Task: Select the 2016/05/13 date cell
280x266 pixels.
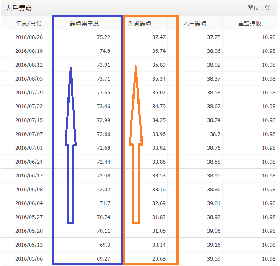Action: point(29,245)
